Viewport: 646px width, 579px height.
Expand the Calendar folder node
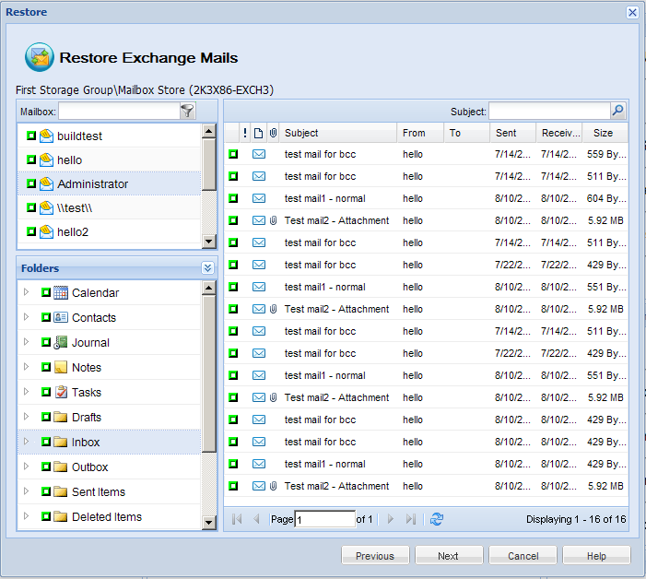tap(26, 292)
